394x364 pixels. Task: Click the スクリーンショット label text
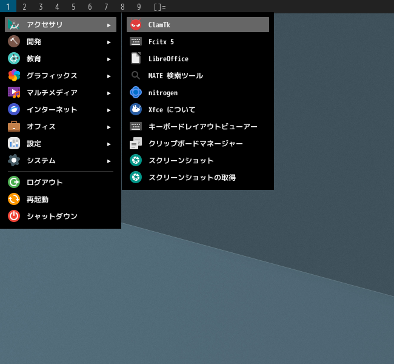click(x=181, y=160)
